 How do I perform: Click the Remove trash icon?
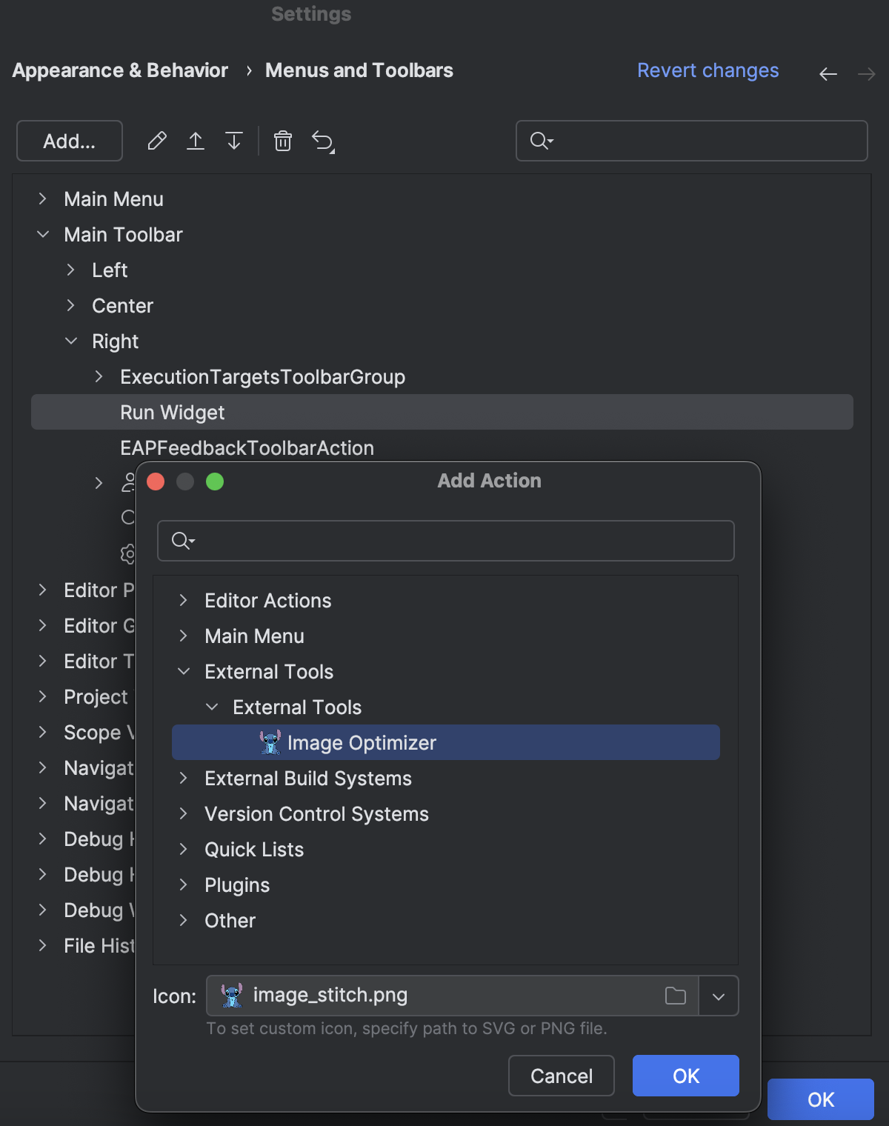282,141
